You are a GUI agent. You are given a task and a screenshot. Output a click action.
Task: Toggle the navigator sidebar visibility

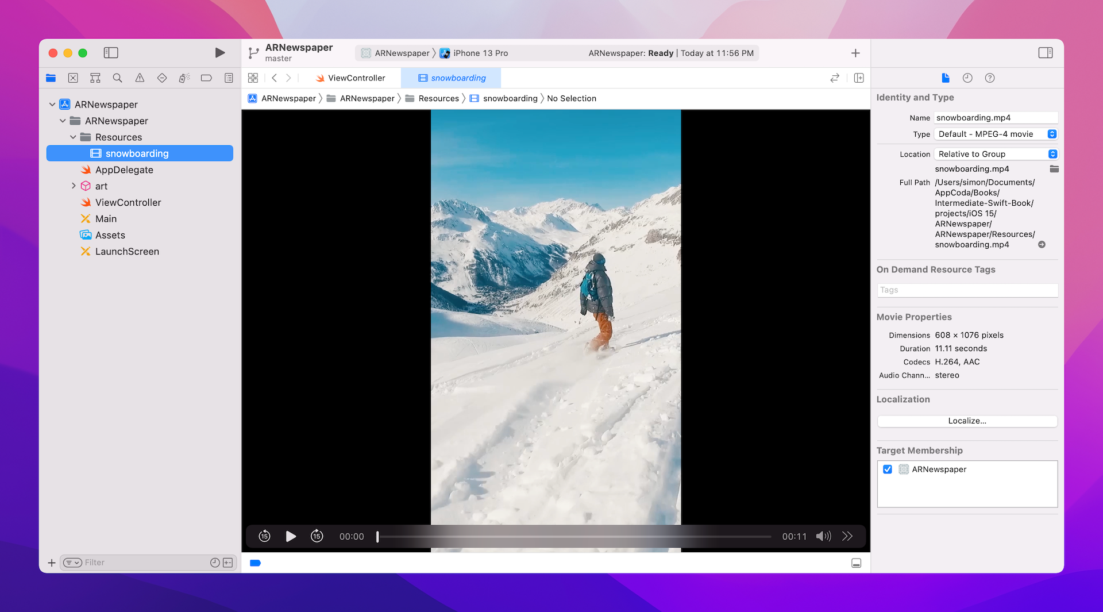coord(111,53)
